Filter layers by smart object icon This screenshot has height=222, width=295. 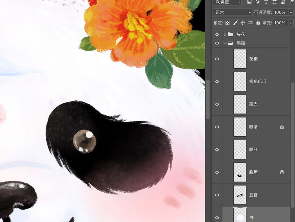click(x=283, y=2)
